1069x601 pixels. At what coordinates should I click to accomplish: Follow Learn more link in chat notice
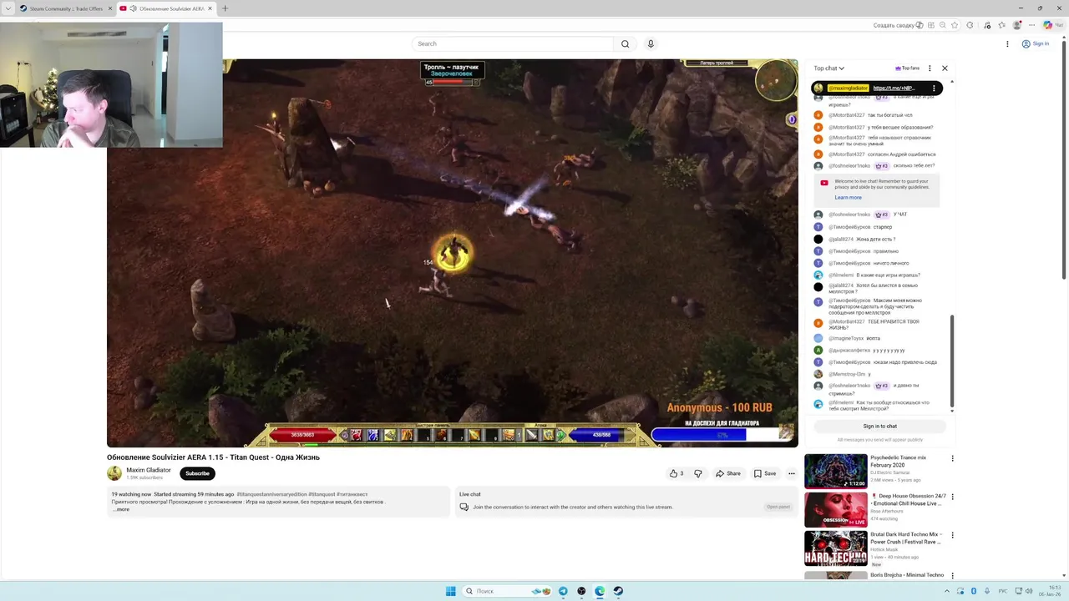(848, 198)
